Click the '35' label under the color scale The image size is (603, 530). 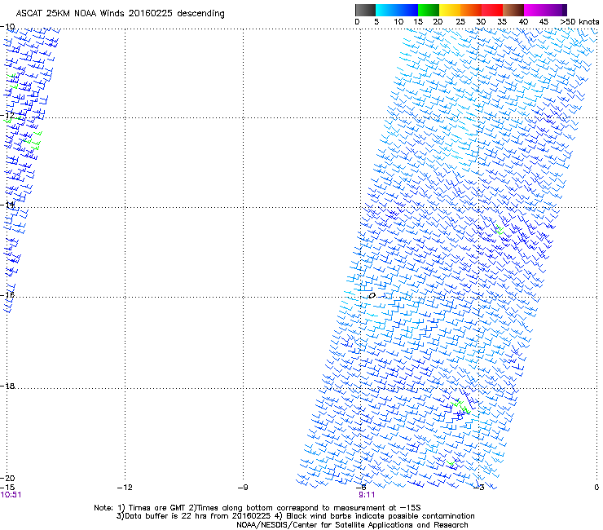(502, 22)
